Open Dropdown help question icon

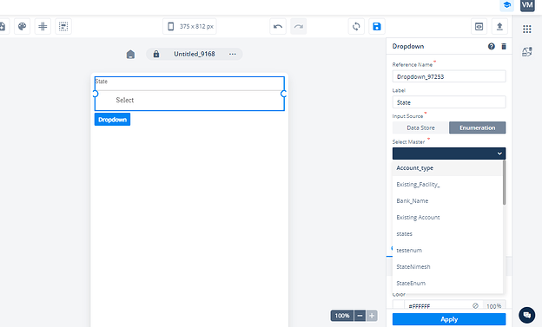click(492, 46)
